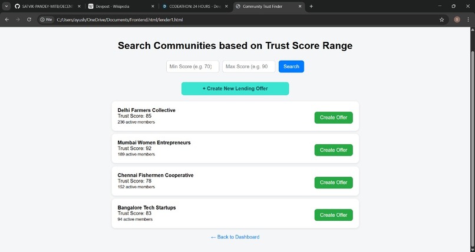Close the Devpost - Wikipedia tab
This screenshot has height=252, width=475.
point(153,6)
